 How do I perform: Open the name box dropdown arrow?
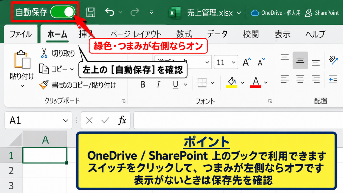tap(66, 121)
